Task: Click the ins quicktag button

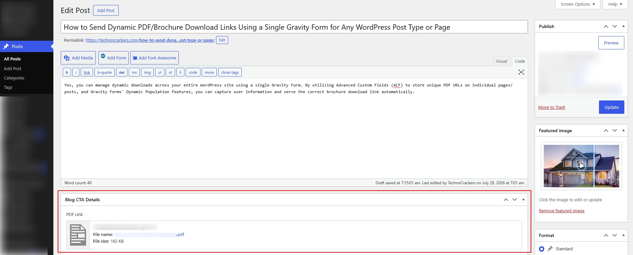Action: tap(134, 72)
